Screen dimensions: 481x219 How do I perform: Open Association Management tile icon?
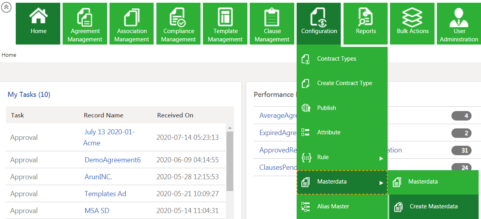coord(132,17)
